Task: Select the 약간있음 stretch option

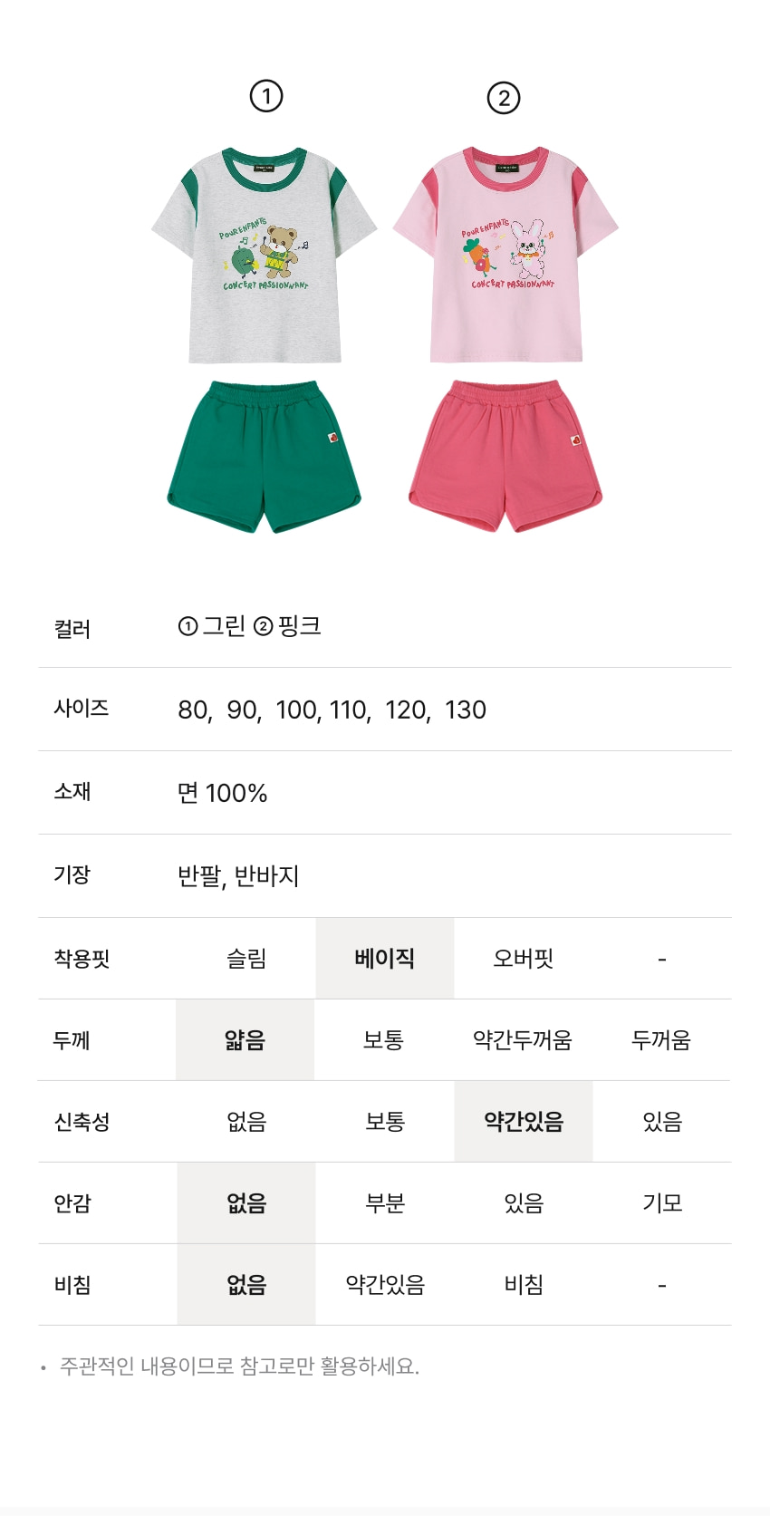Action: click(524, 1121)
